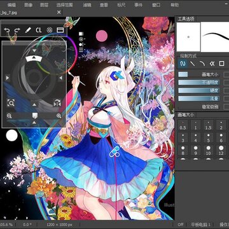Open the 图像 menu
The height and width of the screenshot is (229, 229).
[28, 5]
